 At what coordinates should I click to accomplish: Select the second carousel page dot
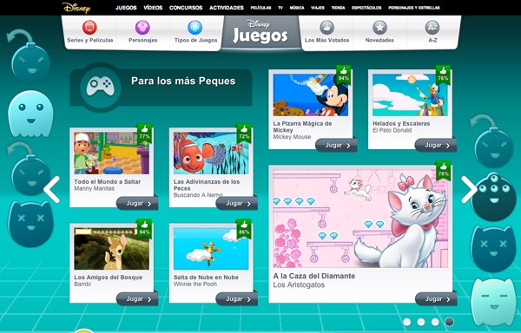tap(421, 322)
